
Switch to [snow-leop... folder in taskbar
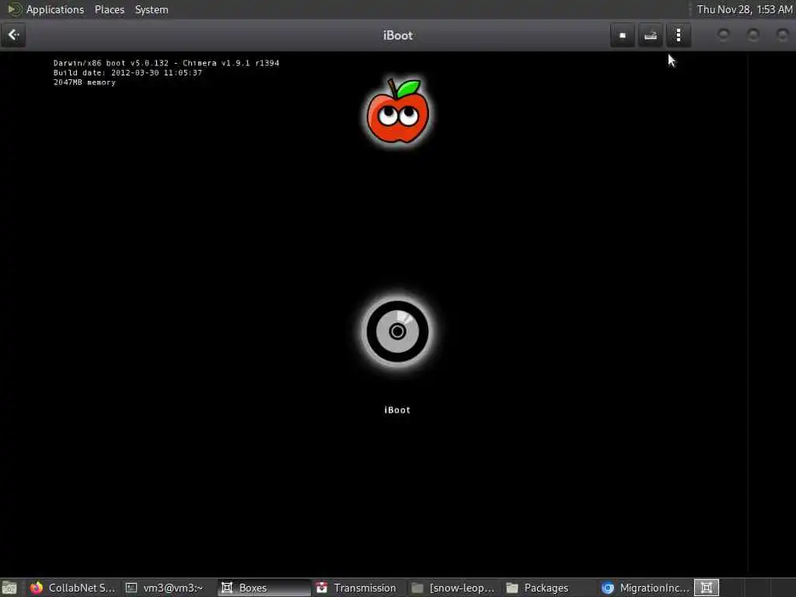[x=453, y=588]
